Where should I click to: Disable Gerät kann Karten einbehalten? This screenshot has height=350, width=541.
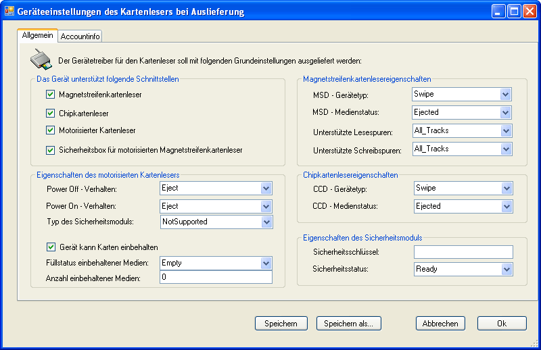[51, 247]
